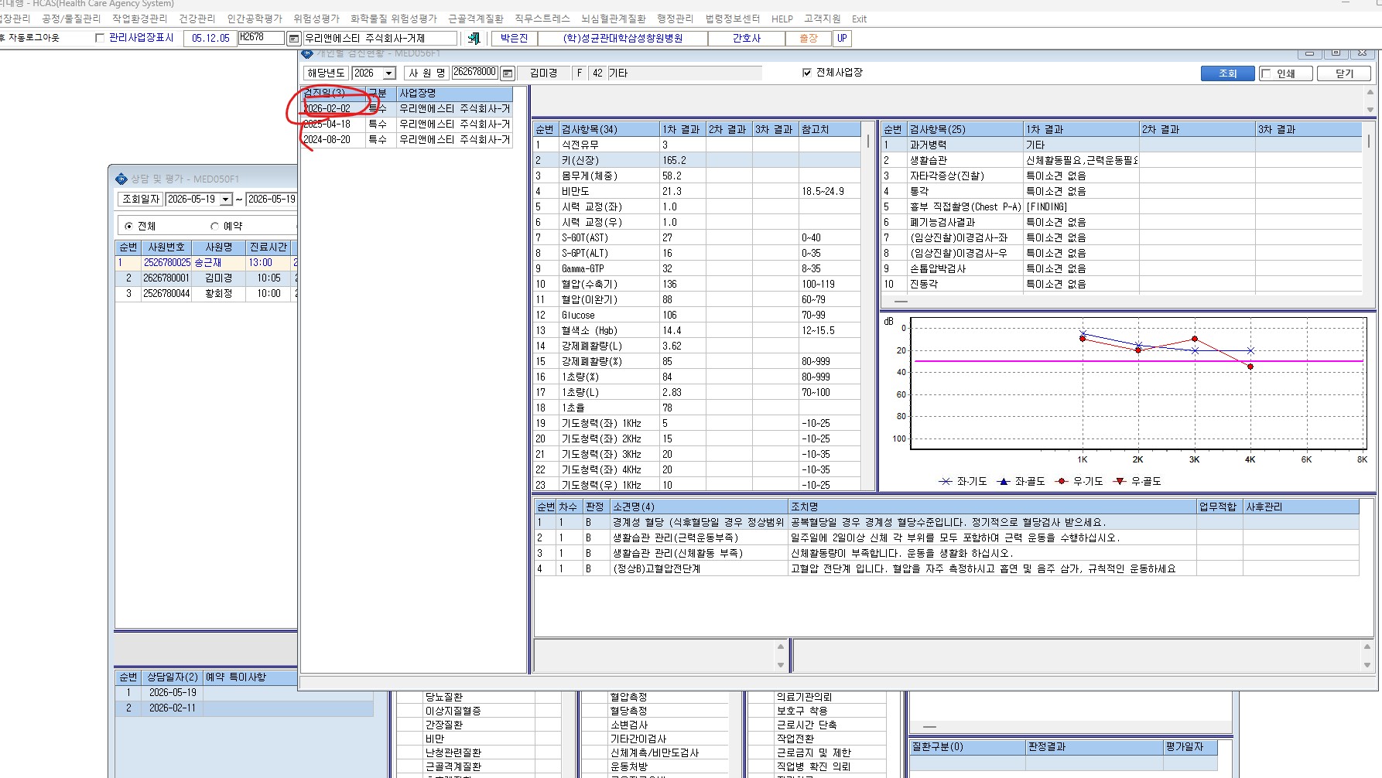
Task: Click the exam items list vertical scrollbar
Action: [868, 313]
